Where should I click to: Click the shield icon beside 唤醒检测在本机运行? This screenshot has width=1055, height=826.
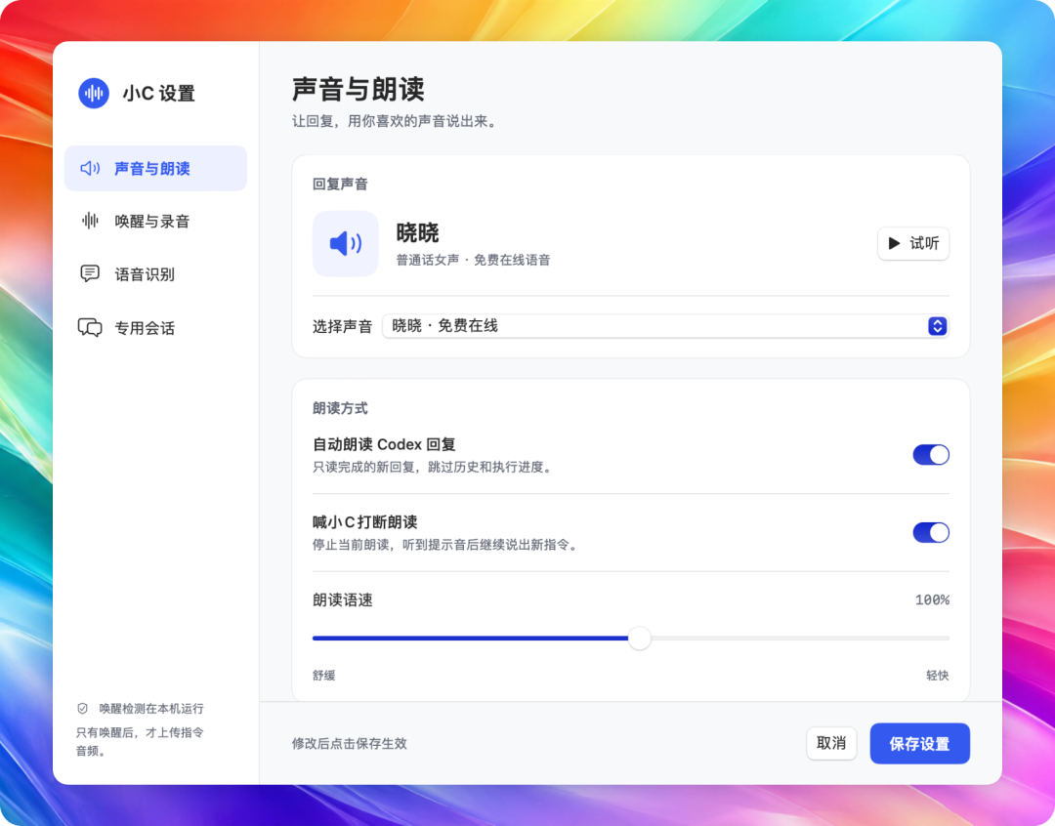click(x=82, y=708)
